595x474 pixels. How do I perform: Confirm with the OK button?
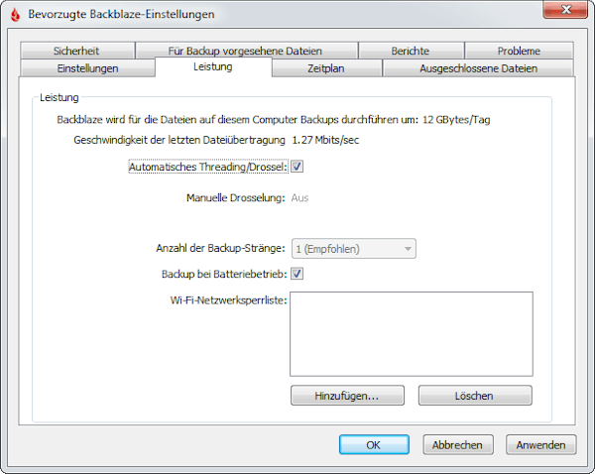(374, 445)
